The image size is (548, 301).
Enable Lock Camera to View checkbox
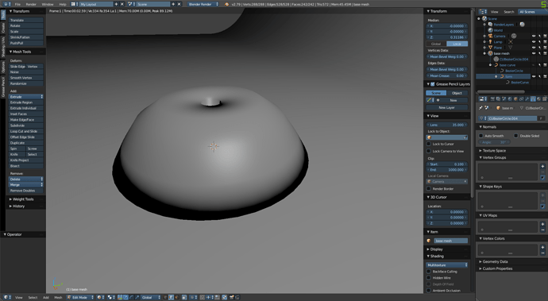(x=429, y=151)
